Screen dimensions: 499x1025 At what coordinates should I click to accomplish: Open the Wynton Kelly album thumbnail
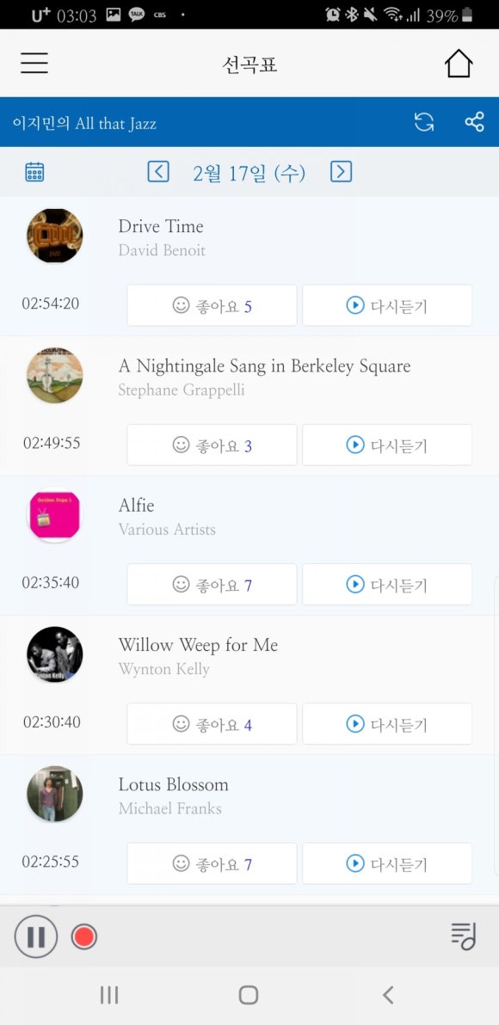tap(55, 654)
